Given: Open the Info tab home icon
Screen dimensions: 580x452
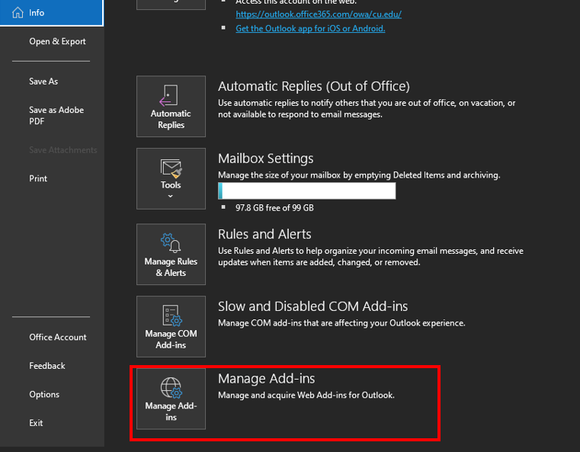Looking at the screenshot, I should [x=18, y=13].
